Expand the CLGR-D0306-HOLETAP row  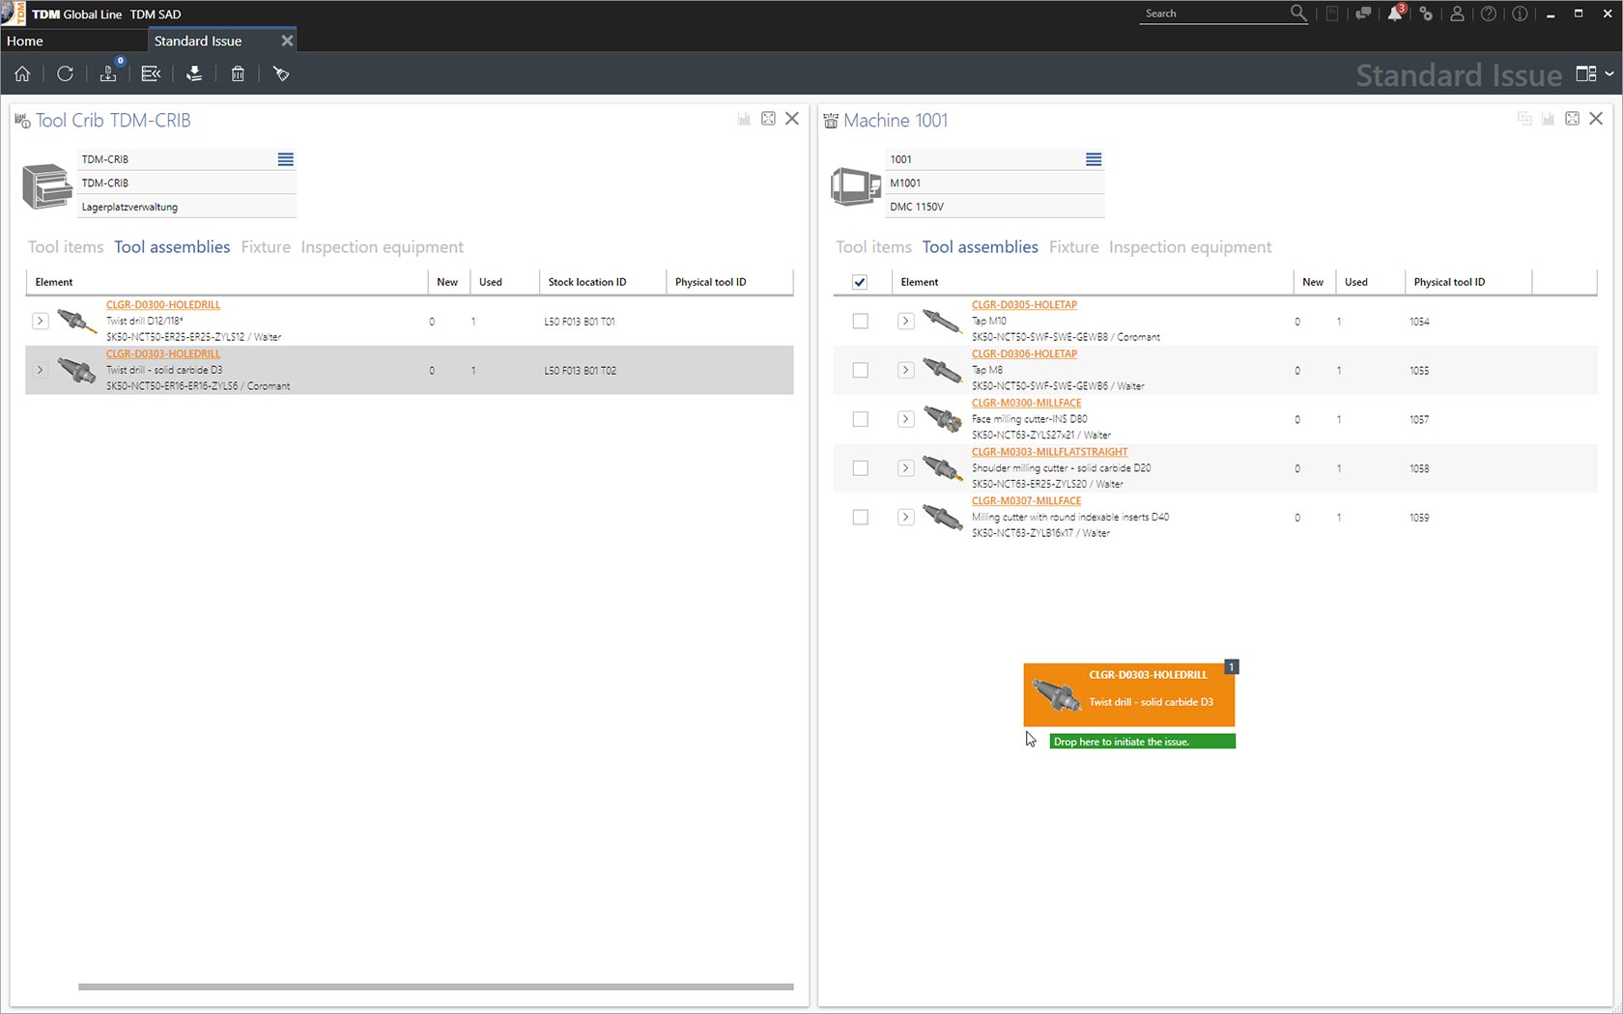pyautogui.click(x=905, y=370)
